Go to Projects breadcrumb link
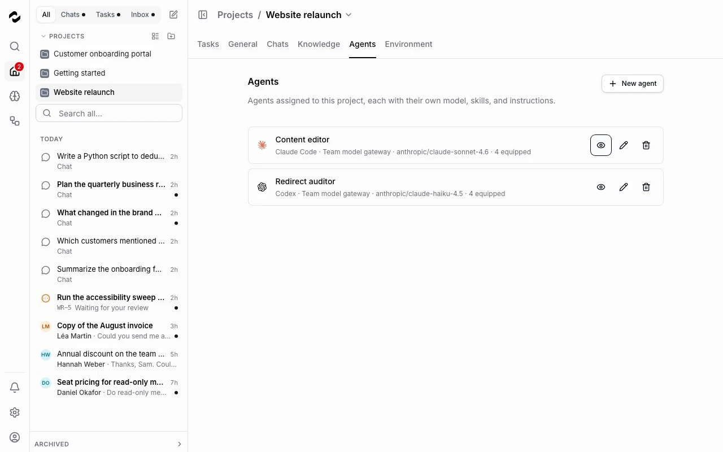723x452 pixels. pyautogui.click(x=235, y=15)
